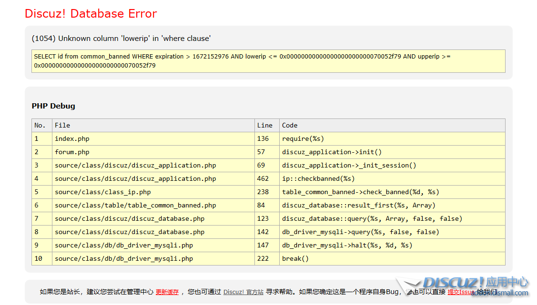
Task: Click the 提交Issue link
Action: (x=460, y=292)
